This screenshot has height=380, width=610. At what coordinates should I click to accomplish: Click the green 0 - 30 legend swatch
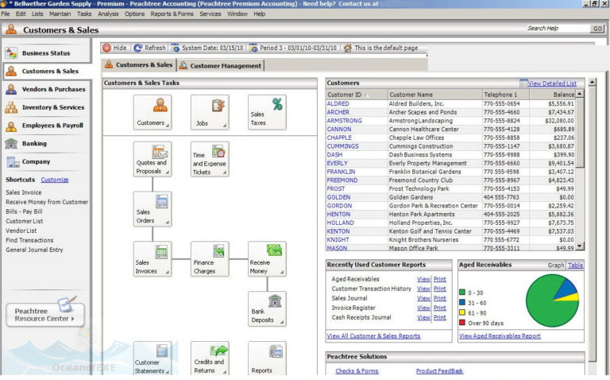463,292
